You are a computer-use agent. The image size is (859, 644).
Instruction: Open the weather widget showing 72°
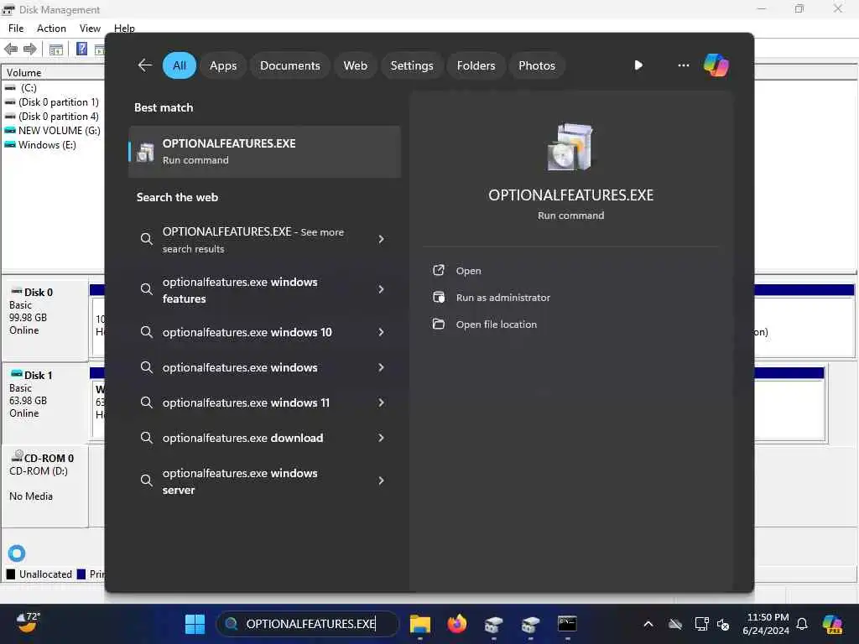coord(28,622)
